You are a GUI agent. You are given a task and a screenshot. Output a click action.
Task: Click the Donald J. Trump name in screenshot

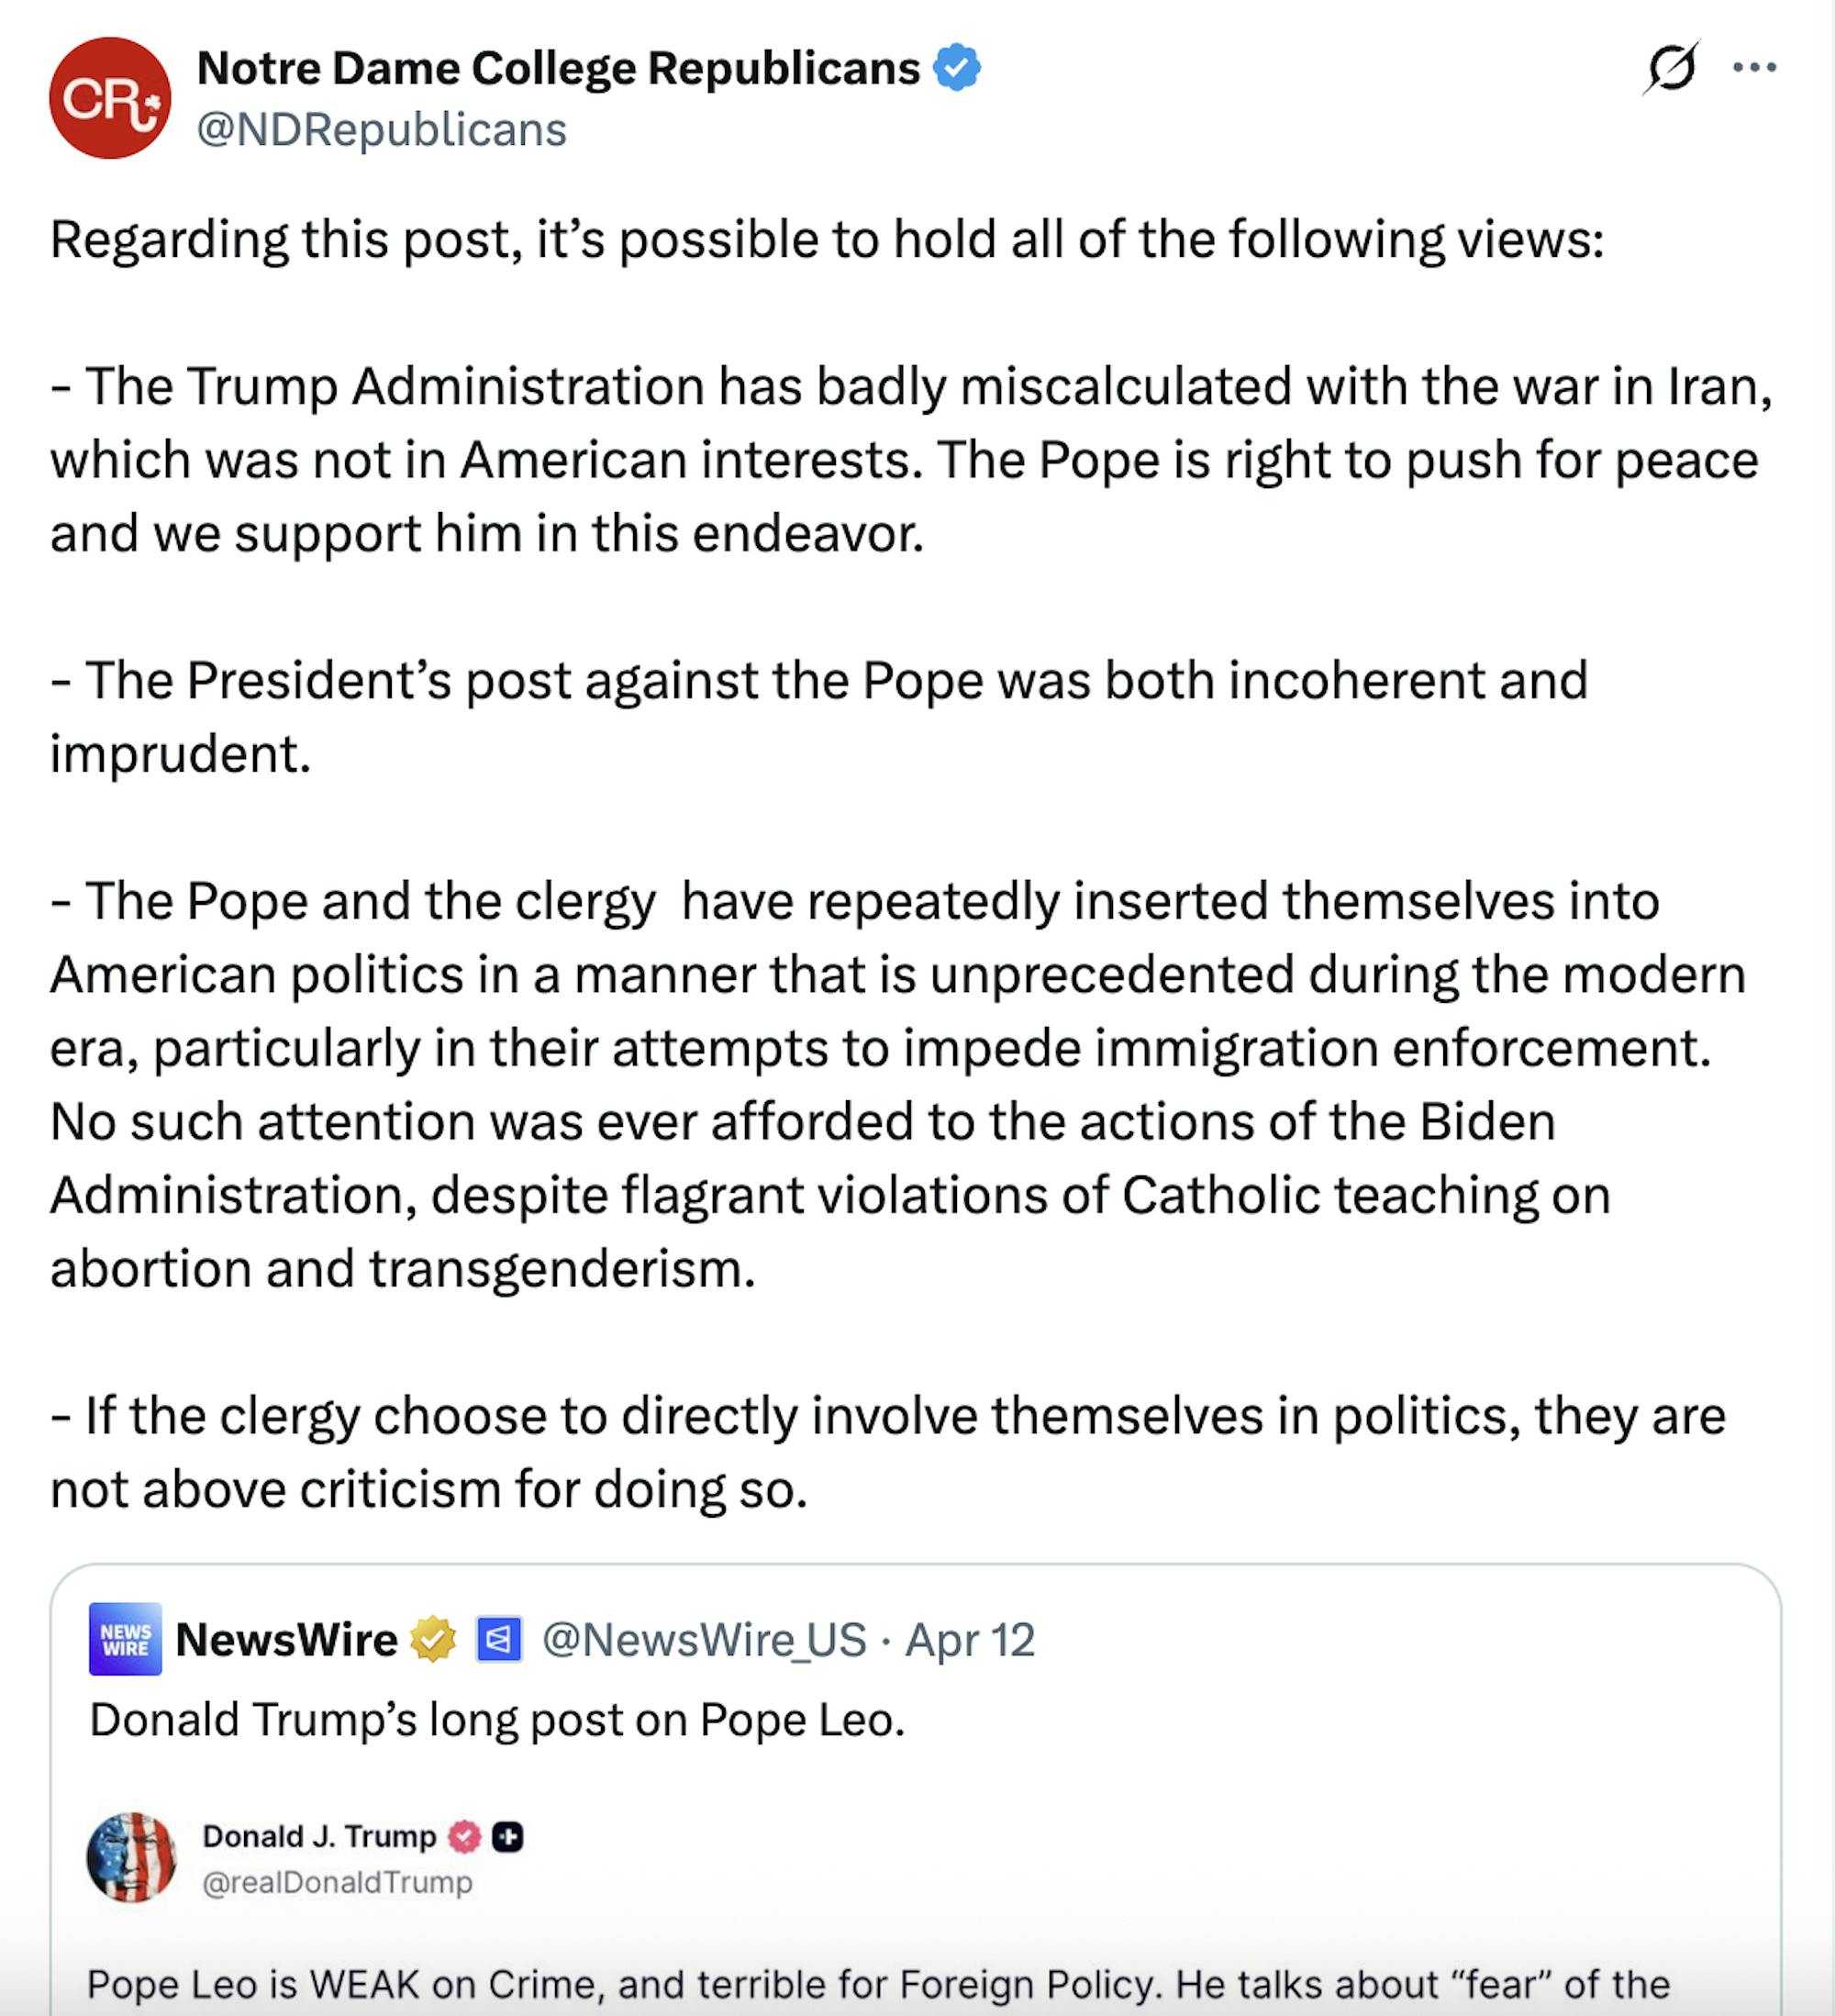319,1837
